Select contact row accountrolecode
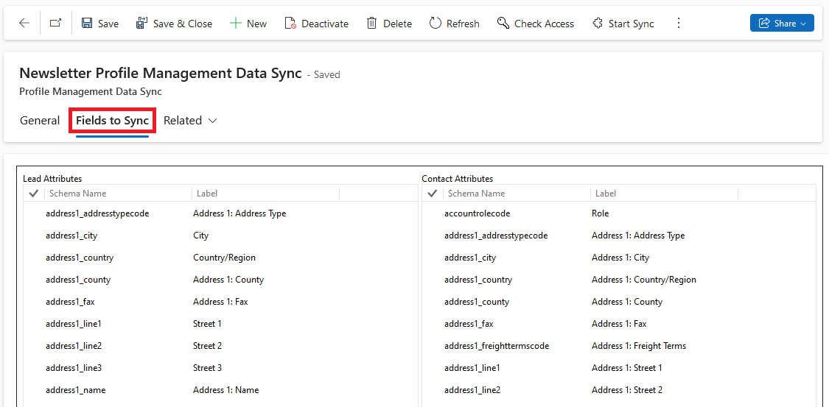The image size is (829, 407). click(x=619, y=213)
